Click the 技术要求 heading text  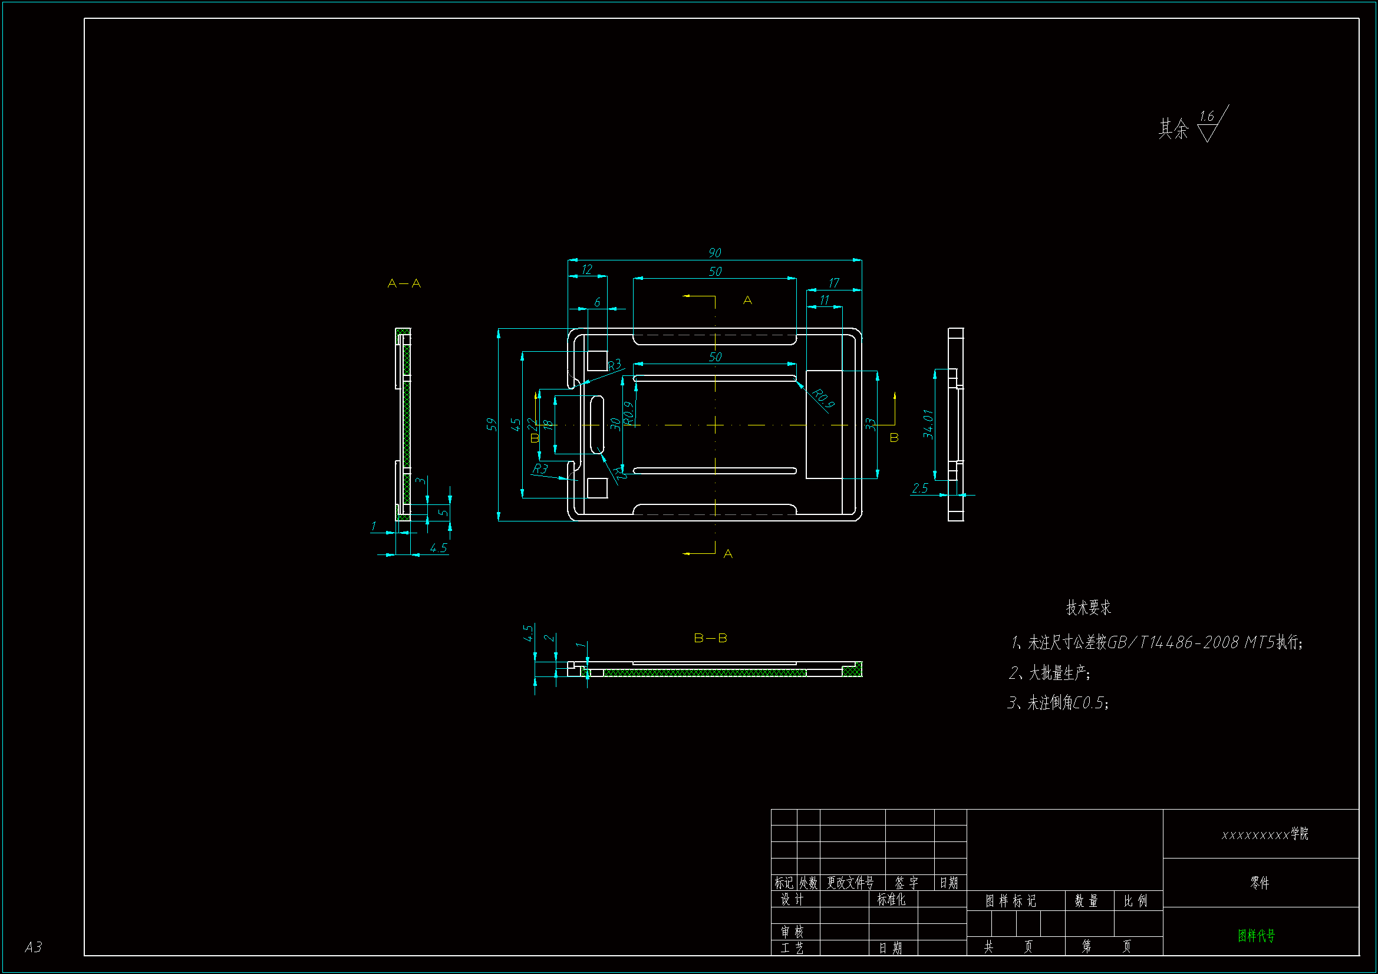1087,608
